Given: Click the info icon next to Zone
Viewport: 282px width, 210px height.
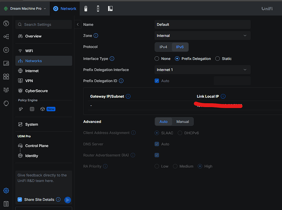Looking at the screenshot, I should (96, 36).
